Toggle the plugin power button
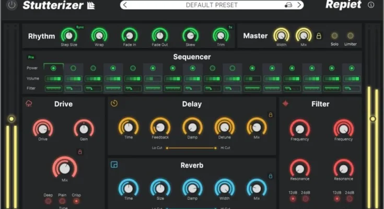384x209 pixels. tap(11, 5)
